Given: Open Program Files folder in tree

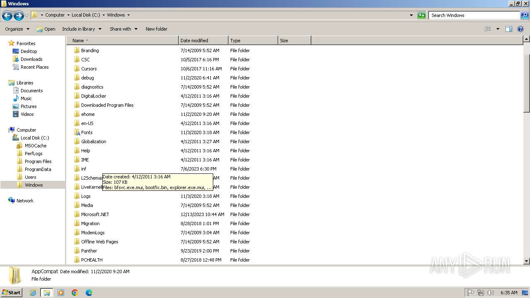Looking at the screenshot, I should (38, 161).
